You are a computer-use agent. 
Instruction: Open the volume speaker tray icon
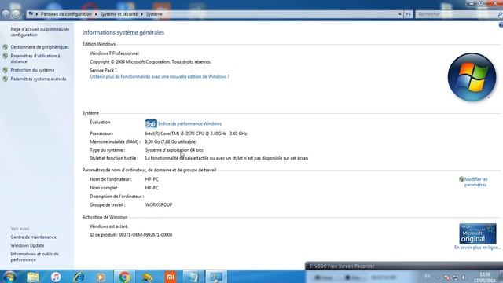[x=464, y=277]
